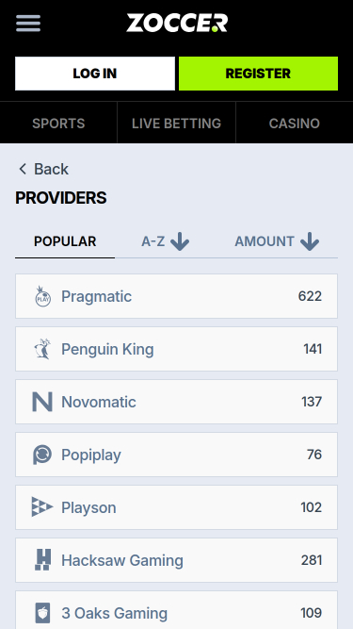Click the Novomatic N logo icon
Viewport: 353px width, 629px height.
tap(42, 402)
